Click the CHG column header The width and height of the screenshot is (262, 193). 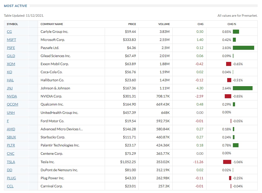[x=200, y=24]
